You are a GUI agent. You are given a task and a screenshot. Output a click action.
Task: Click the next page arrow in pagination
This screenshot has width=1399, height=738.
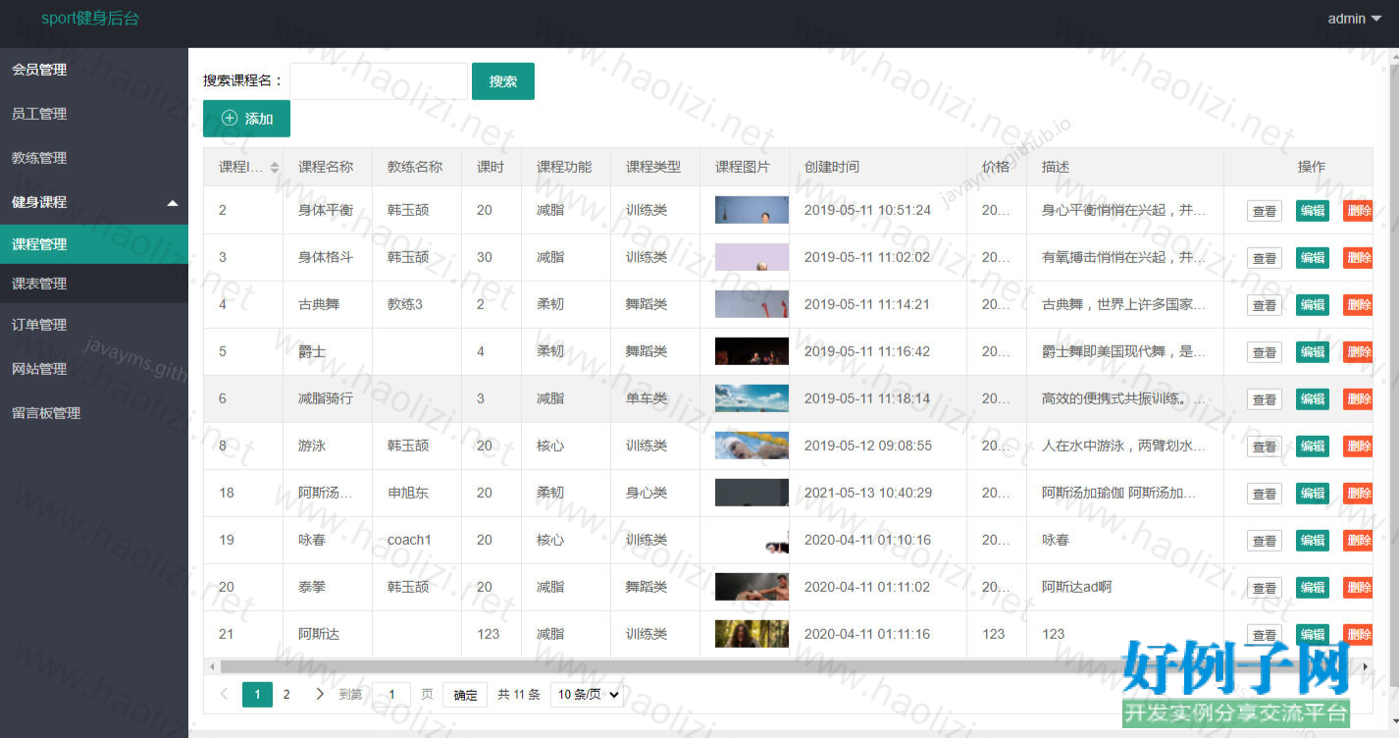tap(319, 694)
